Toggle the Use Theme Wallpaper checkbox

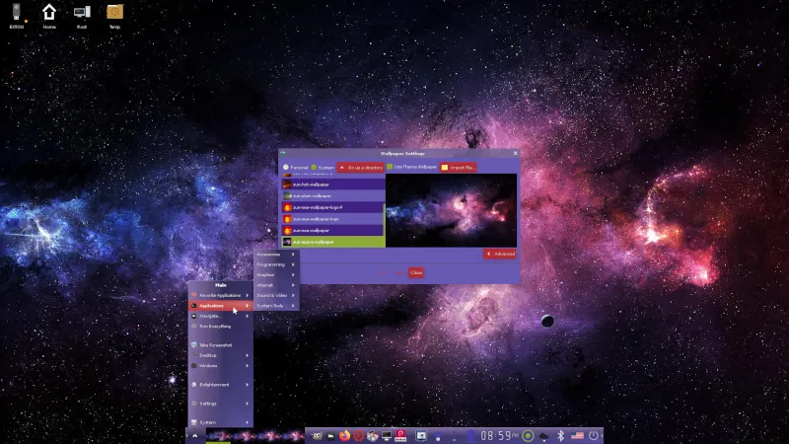coord(390,168)
